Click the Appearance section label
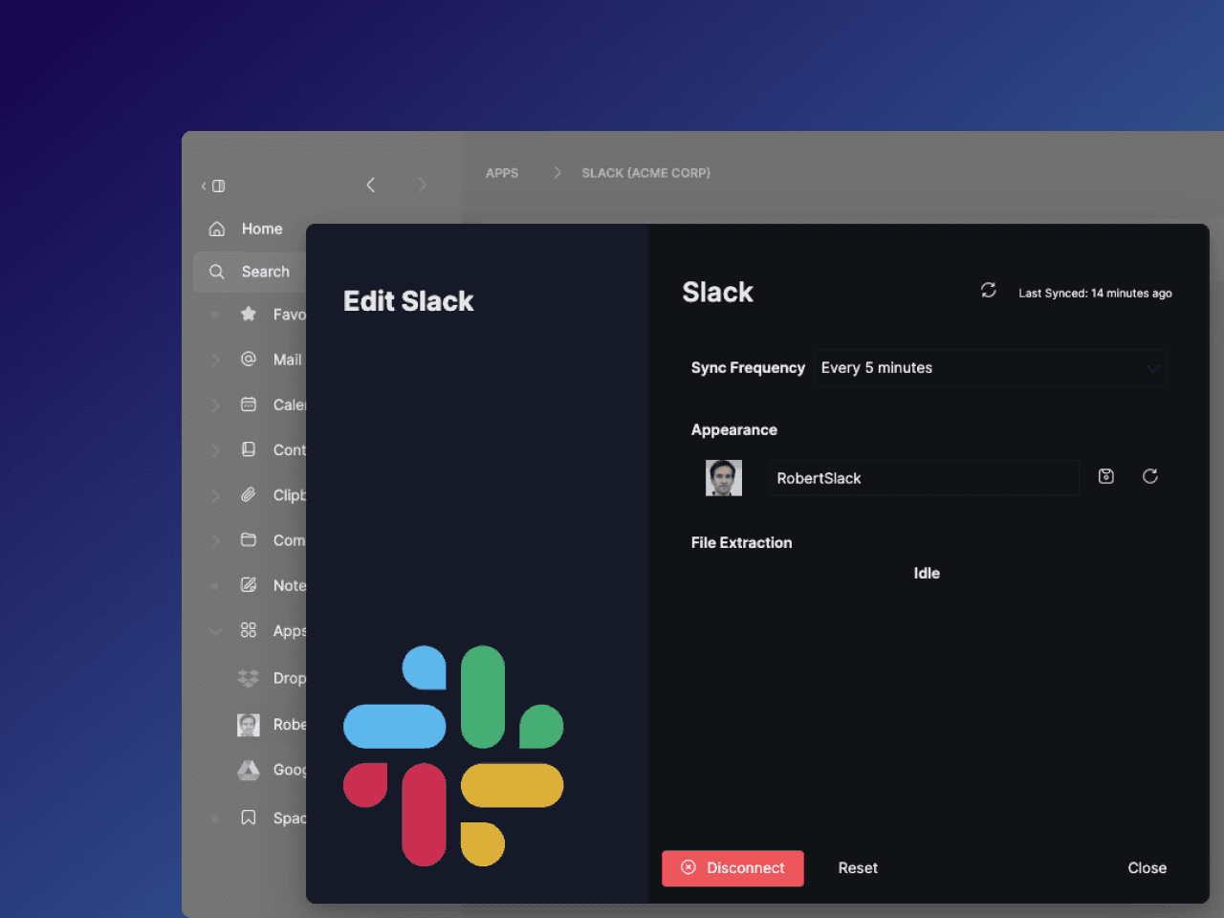The height and width of the screenshot is (918, 1224). click(734, 430)
